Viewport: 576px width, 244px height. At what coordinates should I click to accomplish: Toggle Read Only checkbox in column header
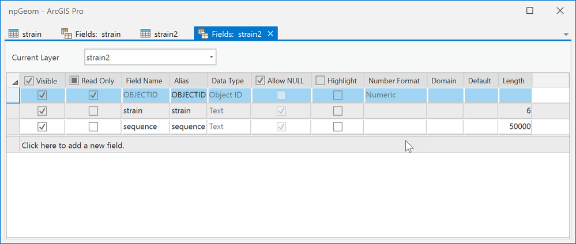(74, 81)
